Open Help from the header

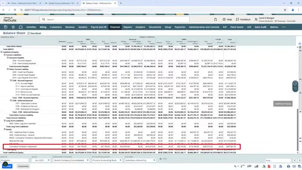[227, 19]
